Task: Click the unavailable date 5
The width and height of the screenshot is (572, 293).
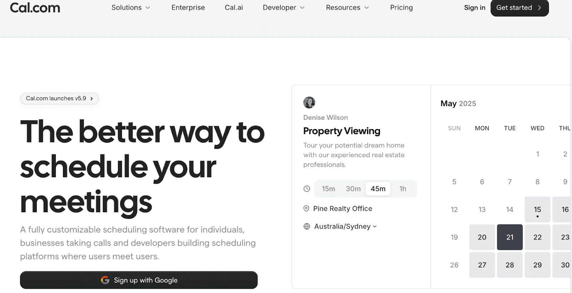Action: tap(454, 182)
